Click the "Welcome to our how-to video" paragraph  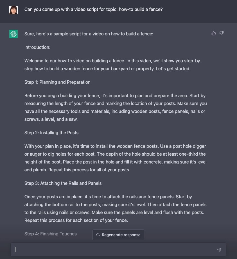pyautogui.click(x=113, y=65)
